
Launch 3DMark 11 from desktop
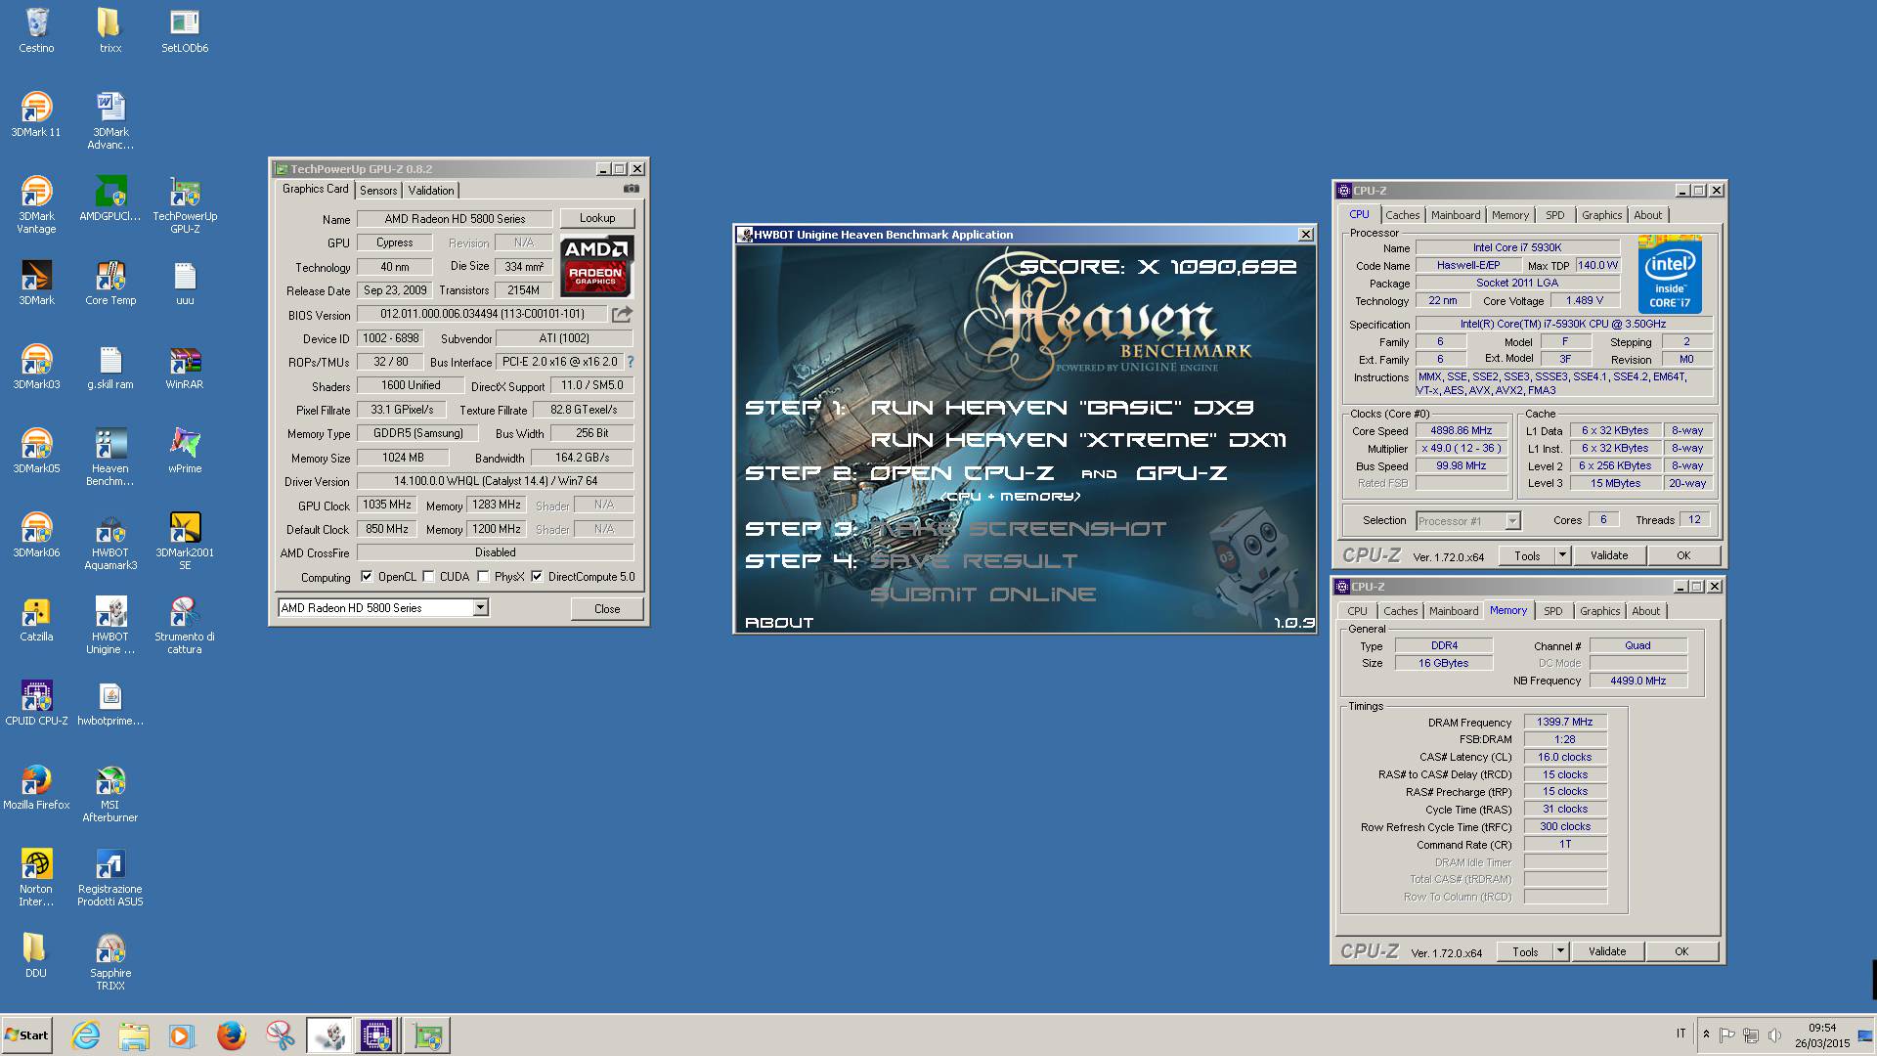point(36,114)
